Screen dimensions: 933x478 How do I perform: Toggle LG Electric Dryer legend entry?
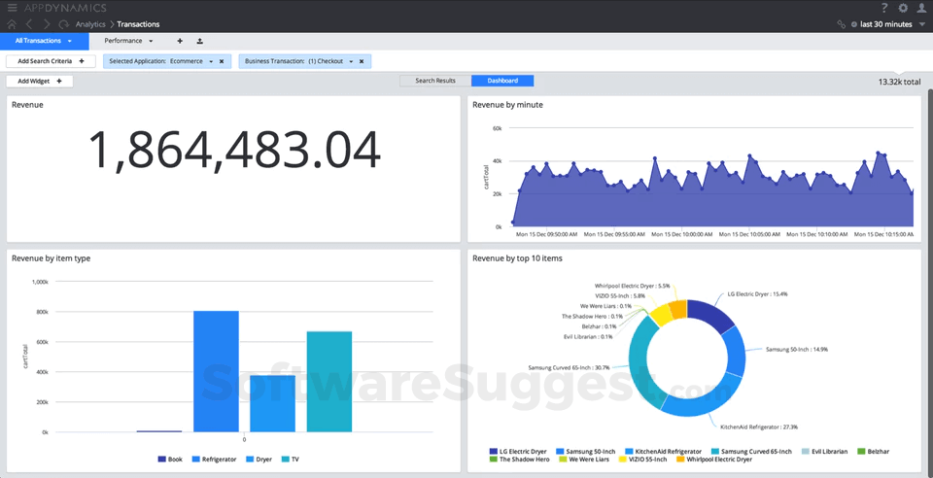click(x=519, y=452)
